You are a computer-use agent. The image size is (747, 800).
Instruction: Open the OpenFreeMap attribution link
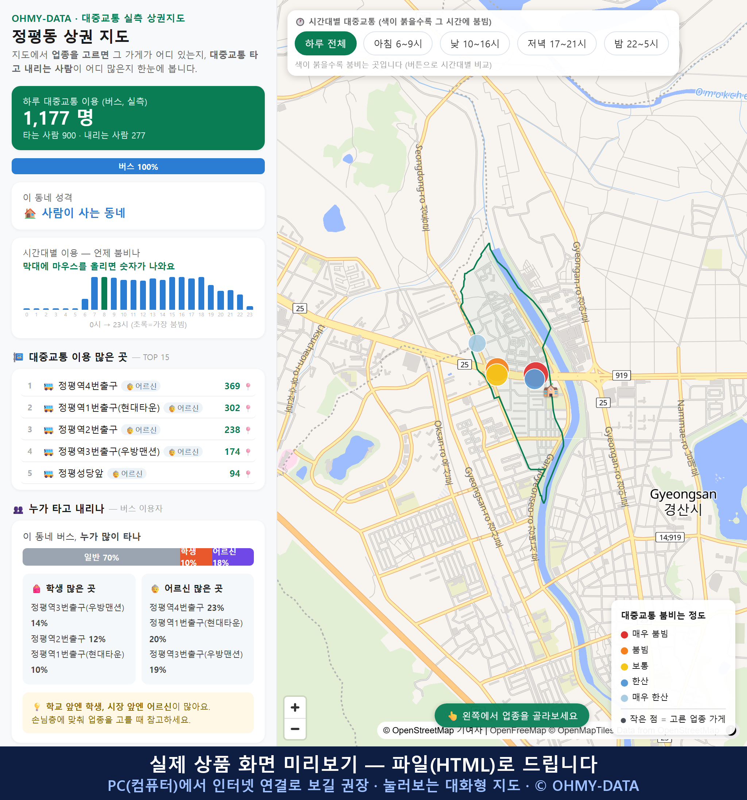(518, 730)
